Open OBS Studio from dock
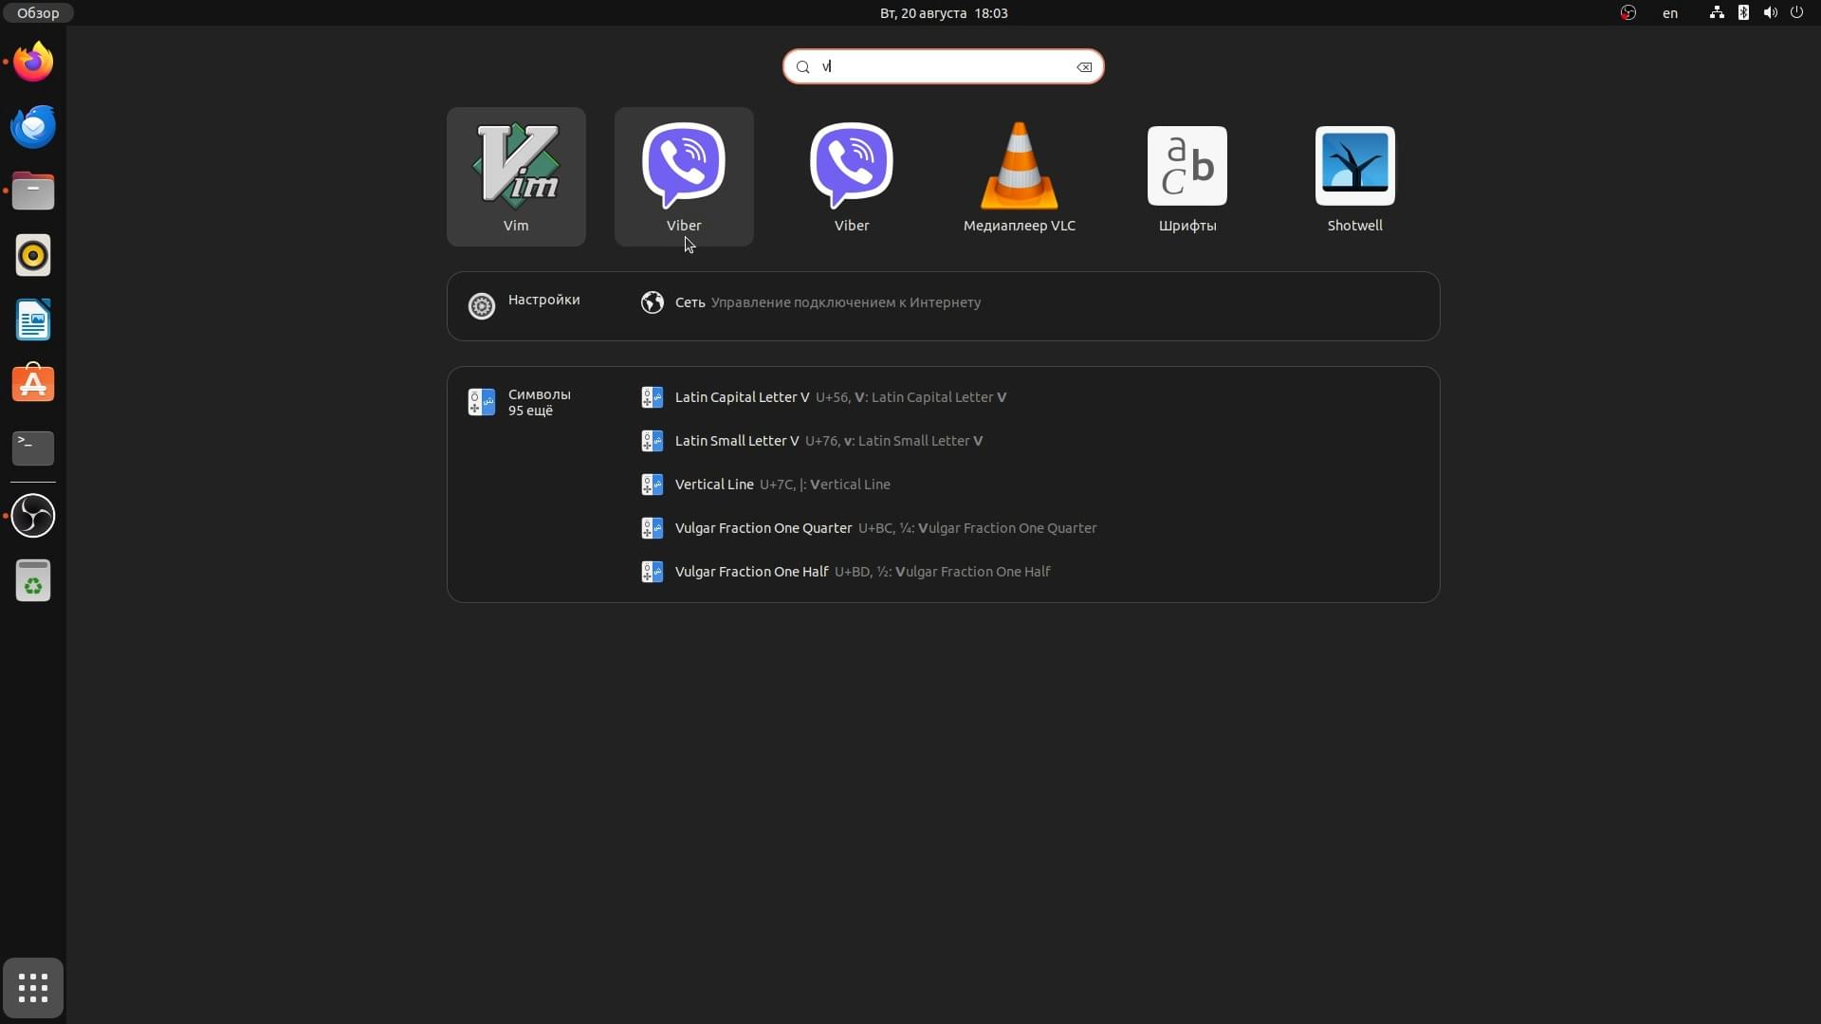 tap(33, 516)
